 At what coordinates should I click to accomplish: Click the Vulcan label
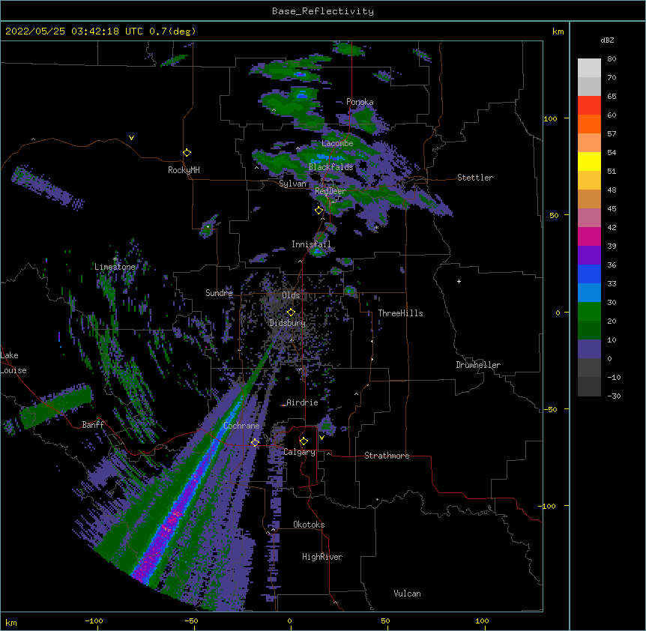tap(407, 594)
